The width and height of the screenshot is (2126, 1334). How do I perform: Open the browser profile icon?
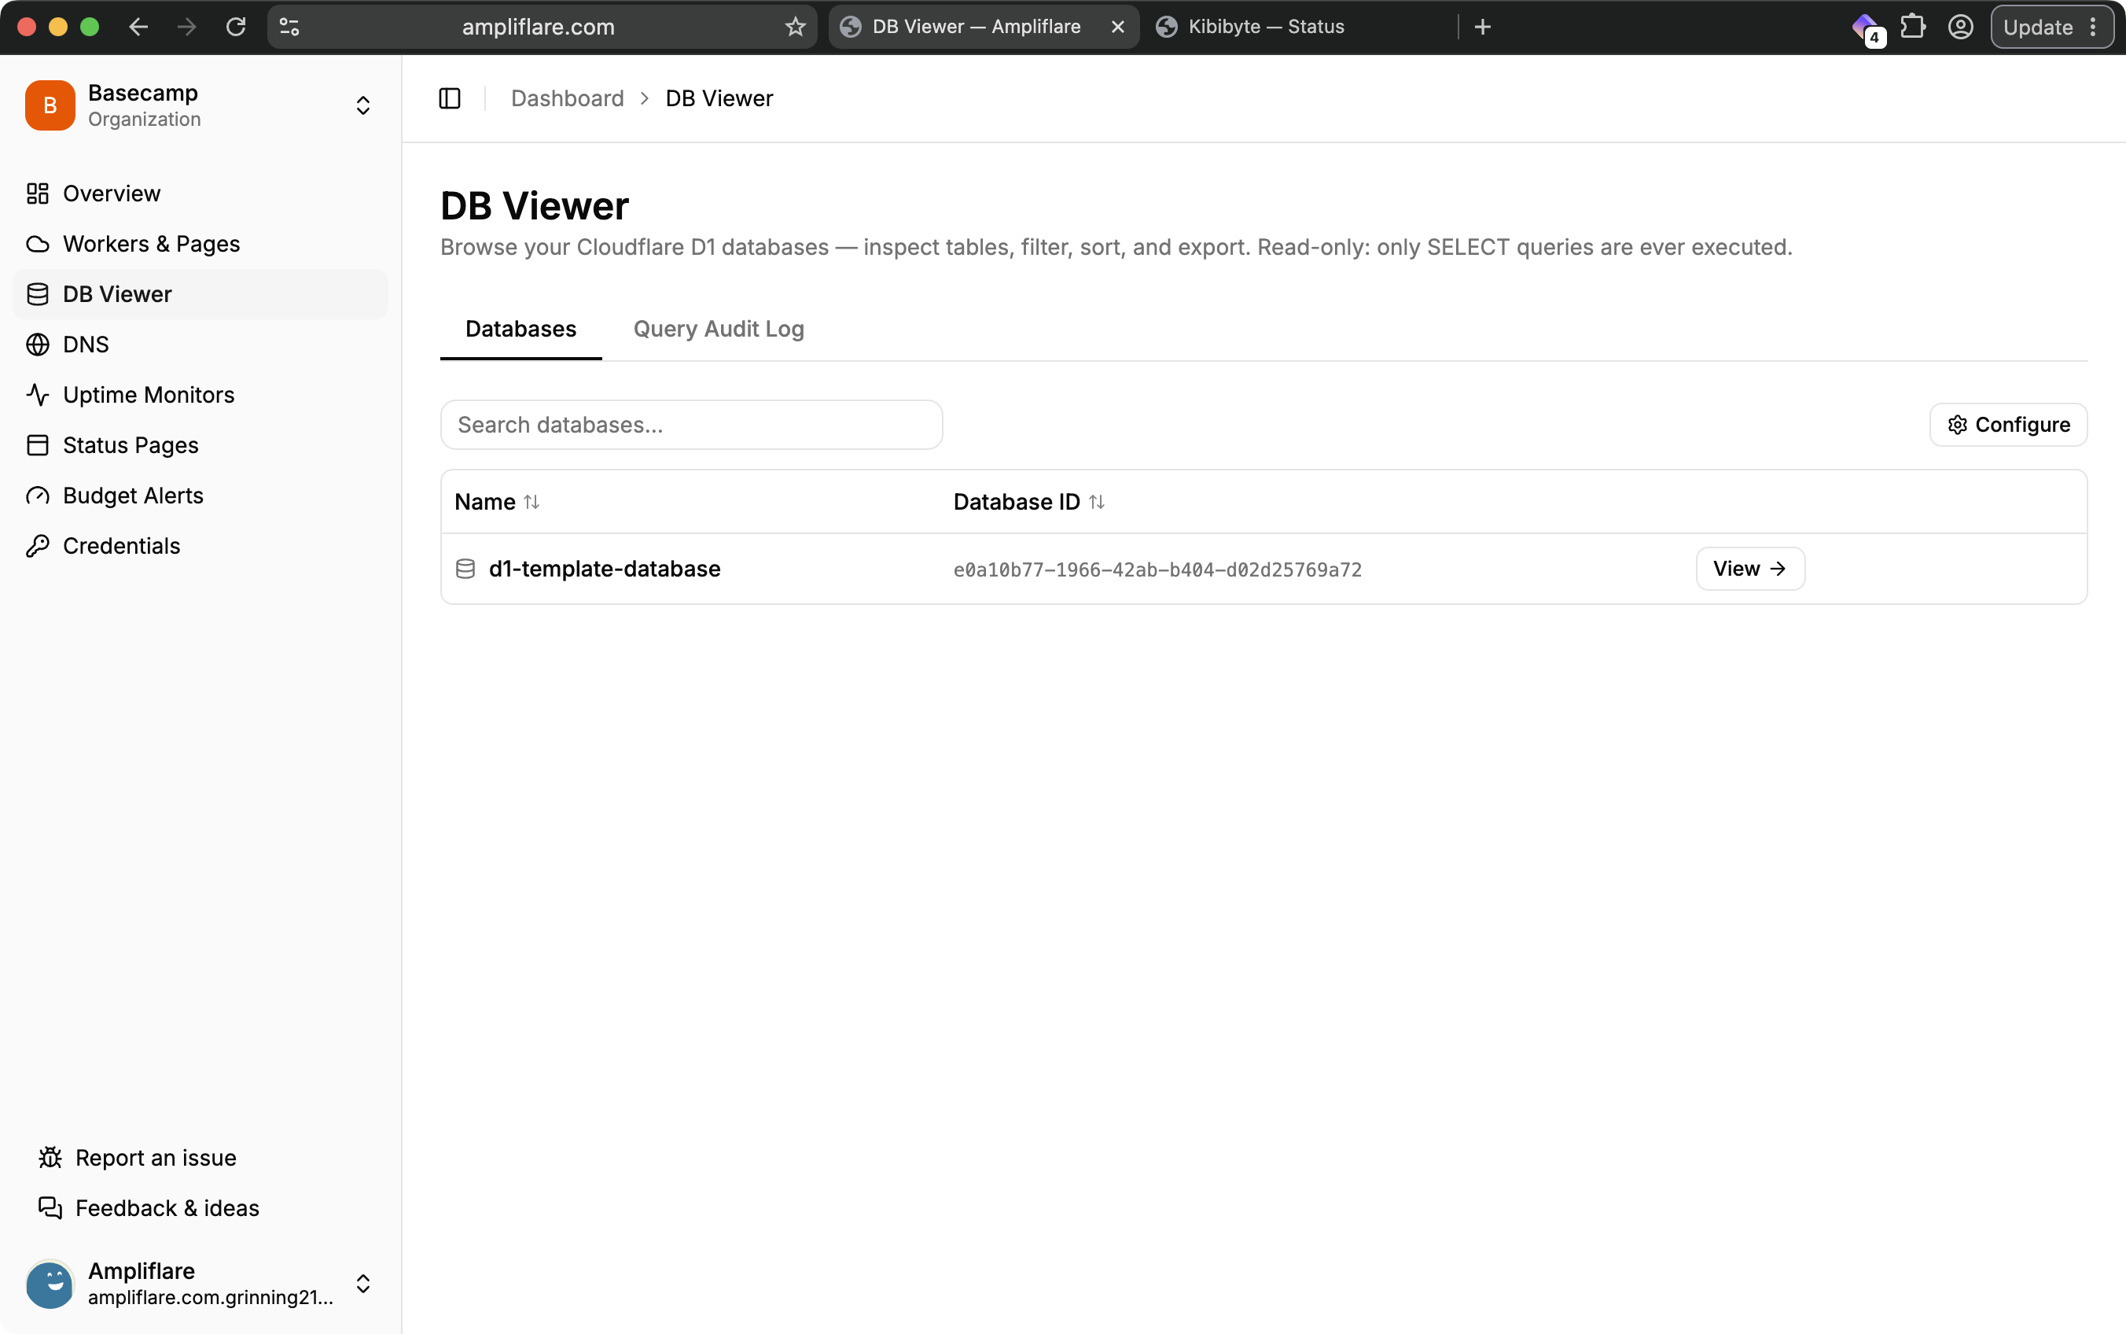click(x=1960, y=27)
